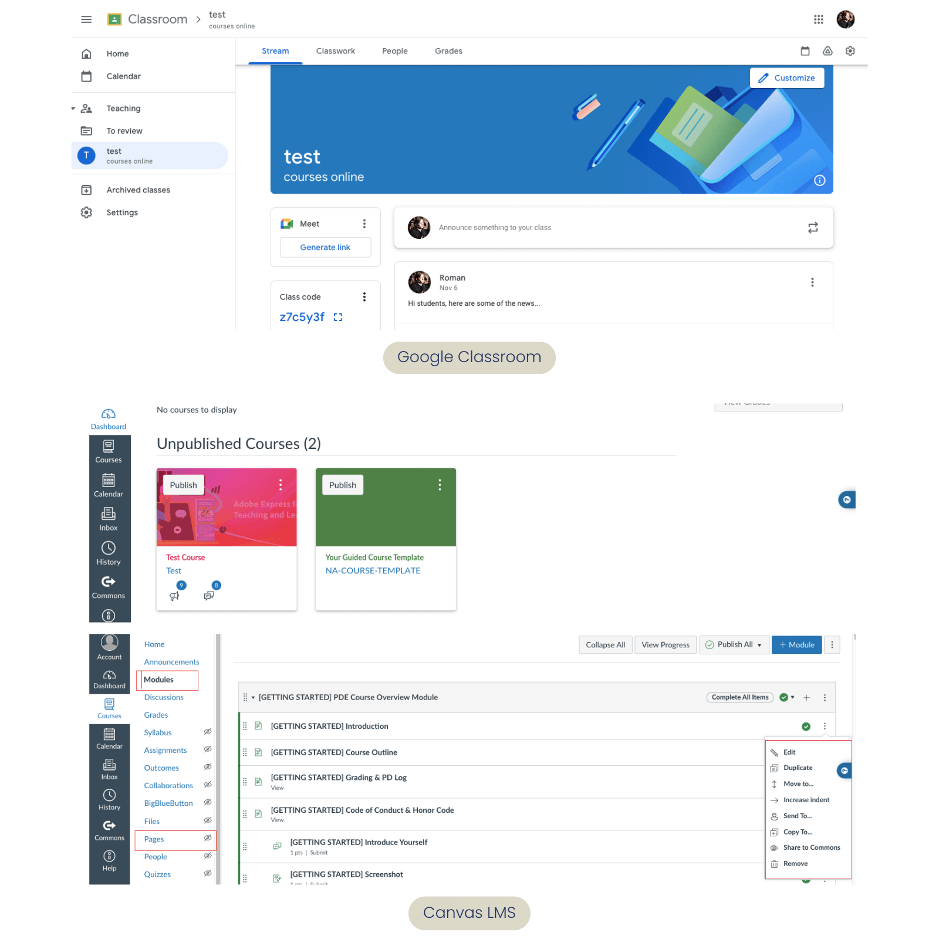Display class code z7c5y3f in full screen
This screenshot has width=939, height=939.
337,317
